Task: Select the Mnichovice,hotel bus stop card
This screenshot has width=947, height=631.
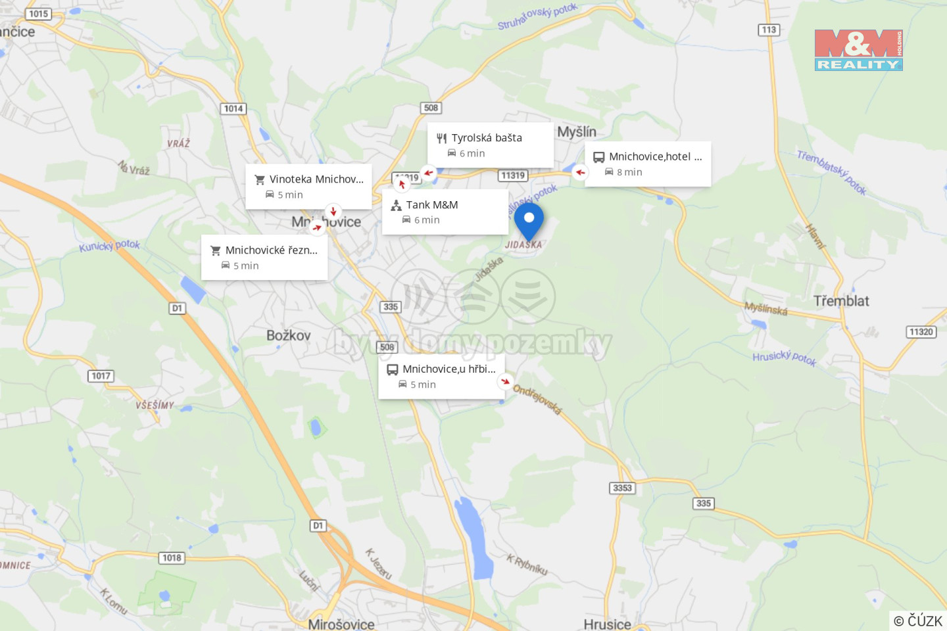Action: pyautogui.click(x=648, y=164)
